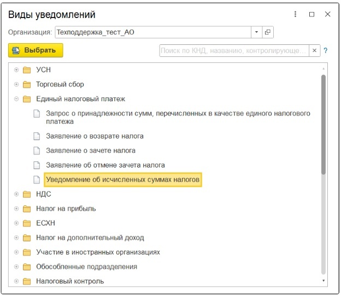Open the Организация dropdown list
Viewport: 341px width, 295px height.
pos(257,32)
